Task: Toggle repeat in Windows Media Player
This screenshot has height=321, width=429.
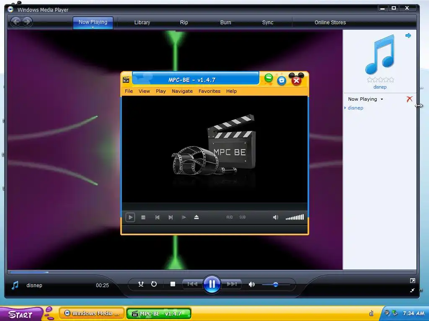Action: (x=154, y=284)
